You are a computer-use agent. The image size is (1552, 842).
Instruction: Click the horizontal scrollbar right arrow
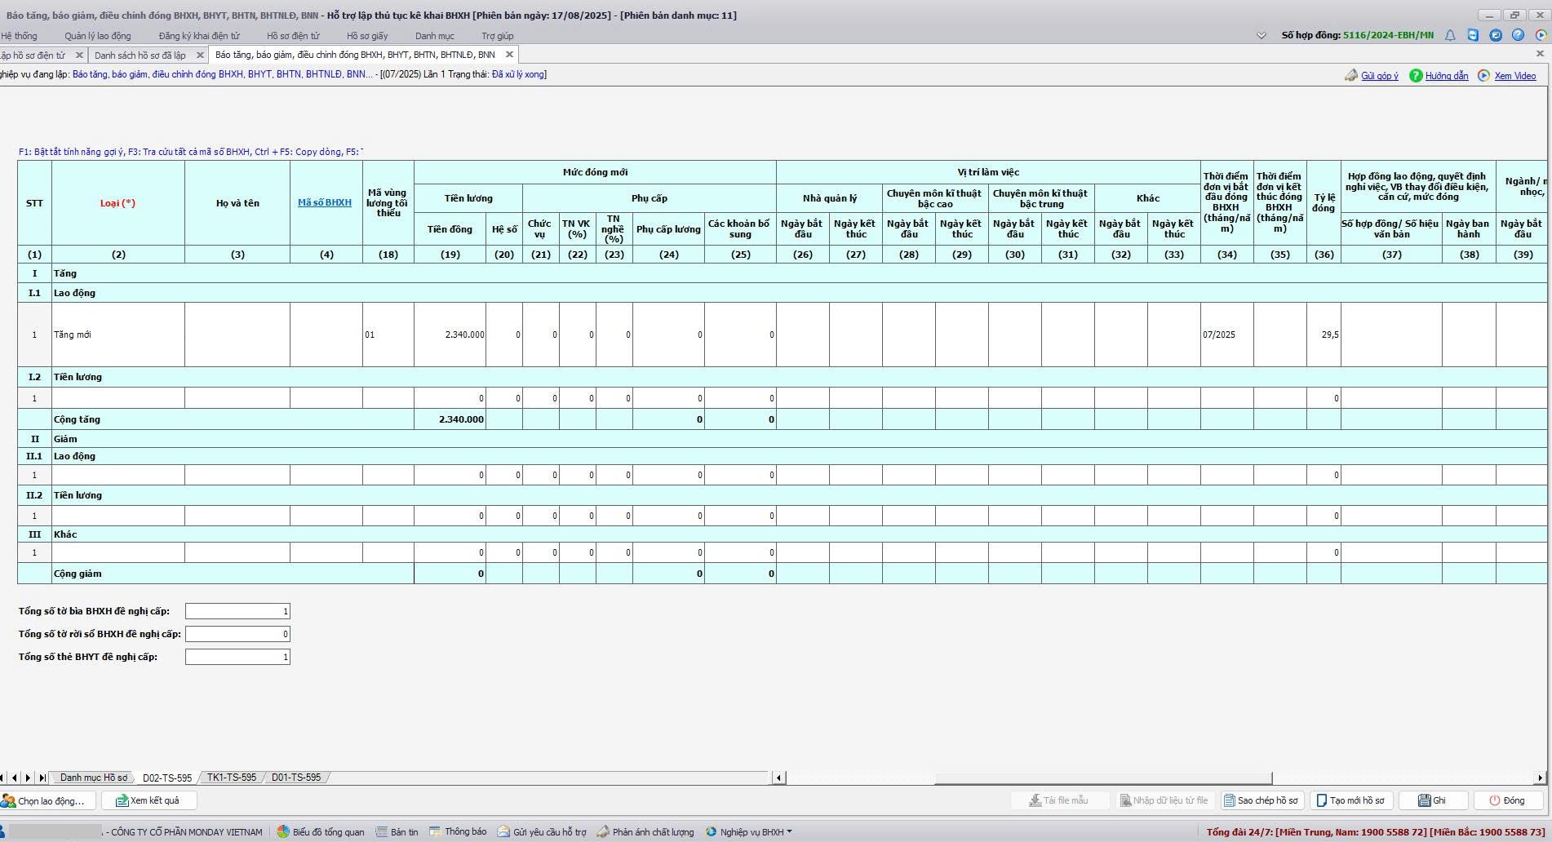tap(1540, 778)
